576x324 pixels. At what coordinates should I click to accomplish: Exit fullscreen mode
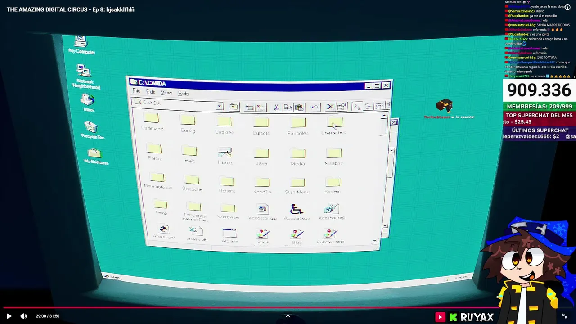(x=564, y=316)
